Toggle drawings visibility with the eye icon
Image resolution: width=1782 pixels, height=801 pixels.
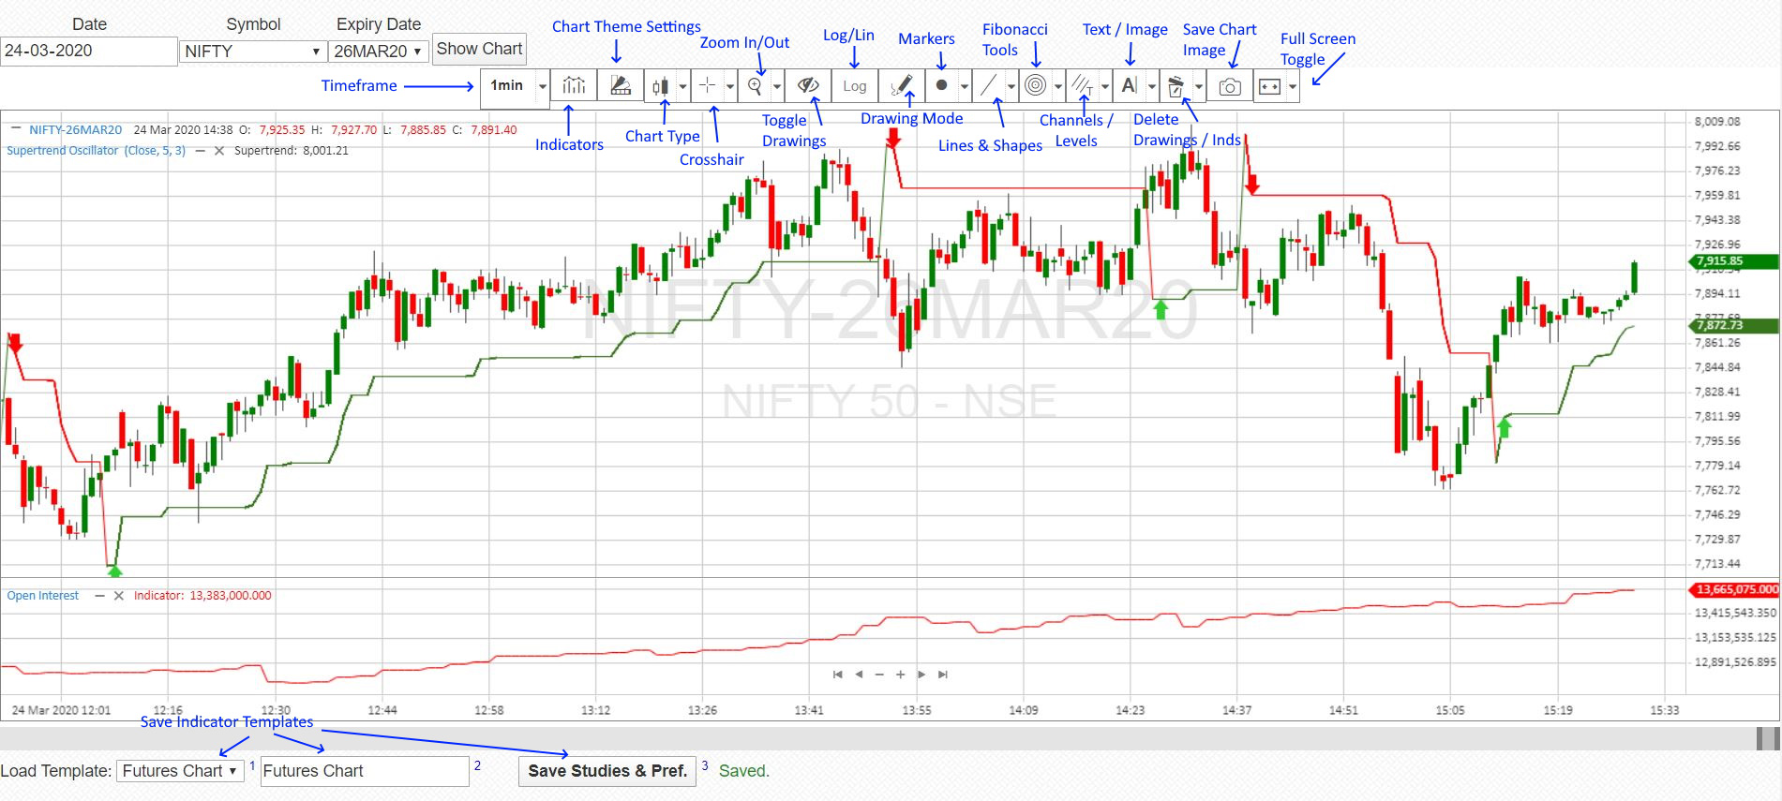[808, 86]
